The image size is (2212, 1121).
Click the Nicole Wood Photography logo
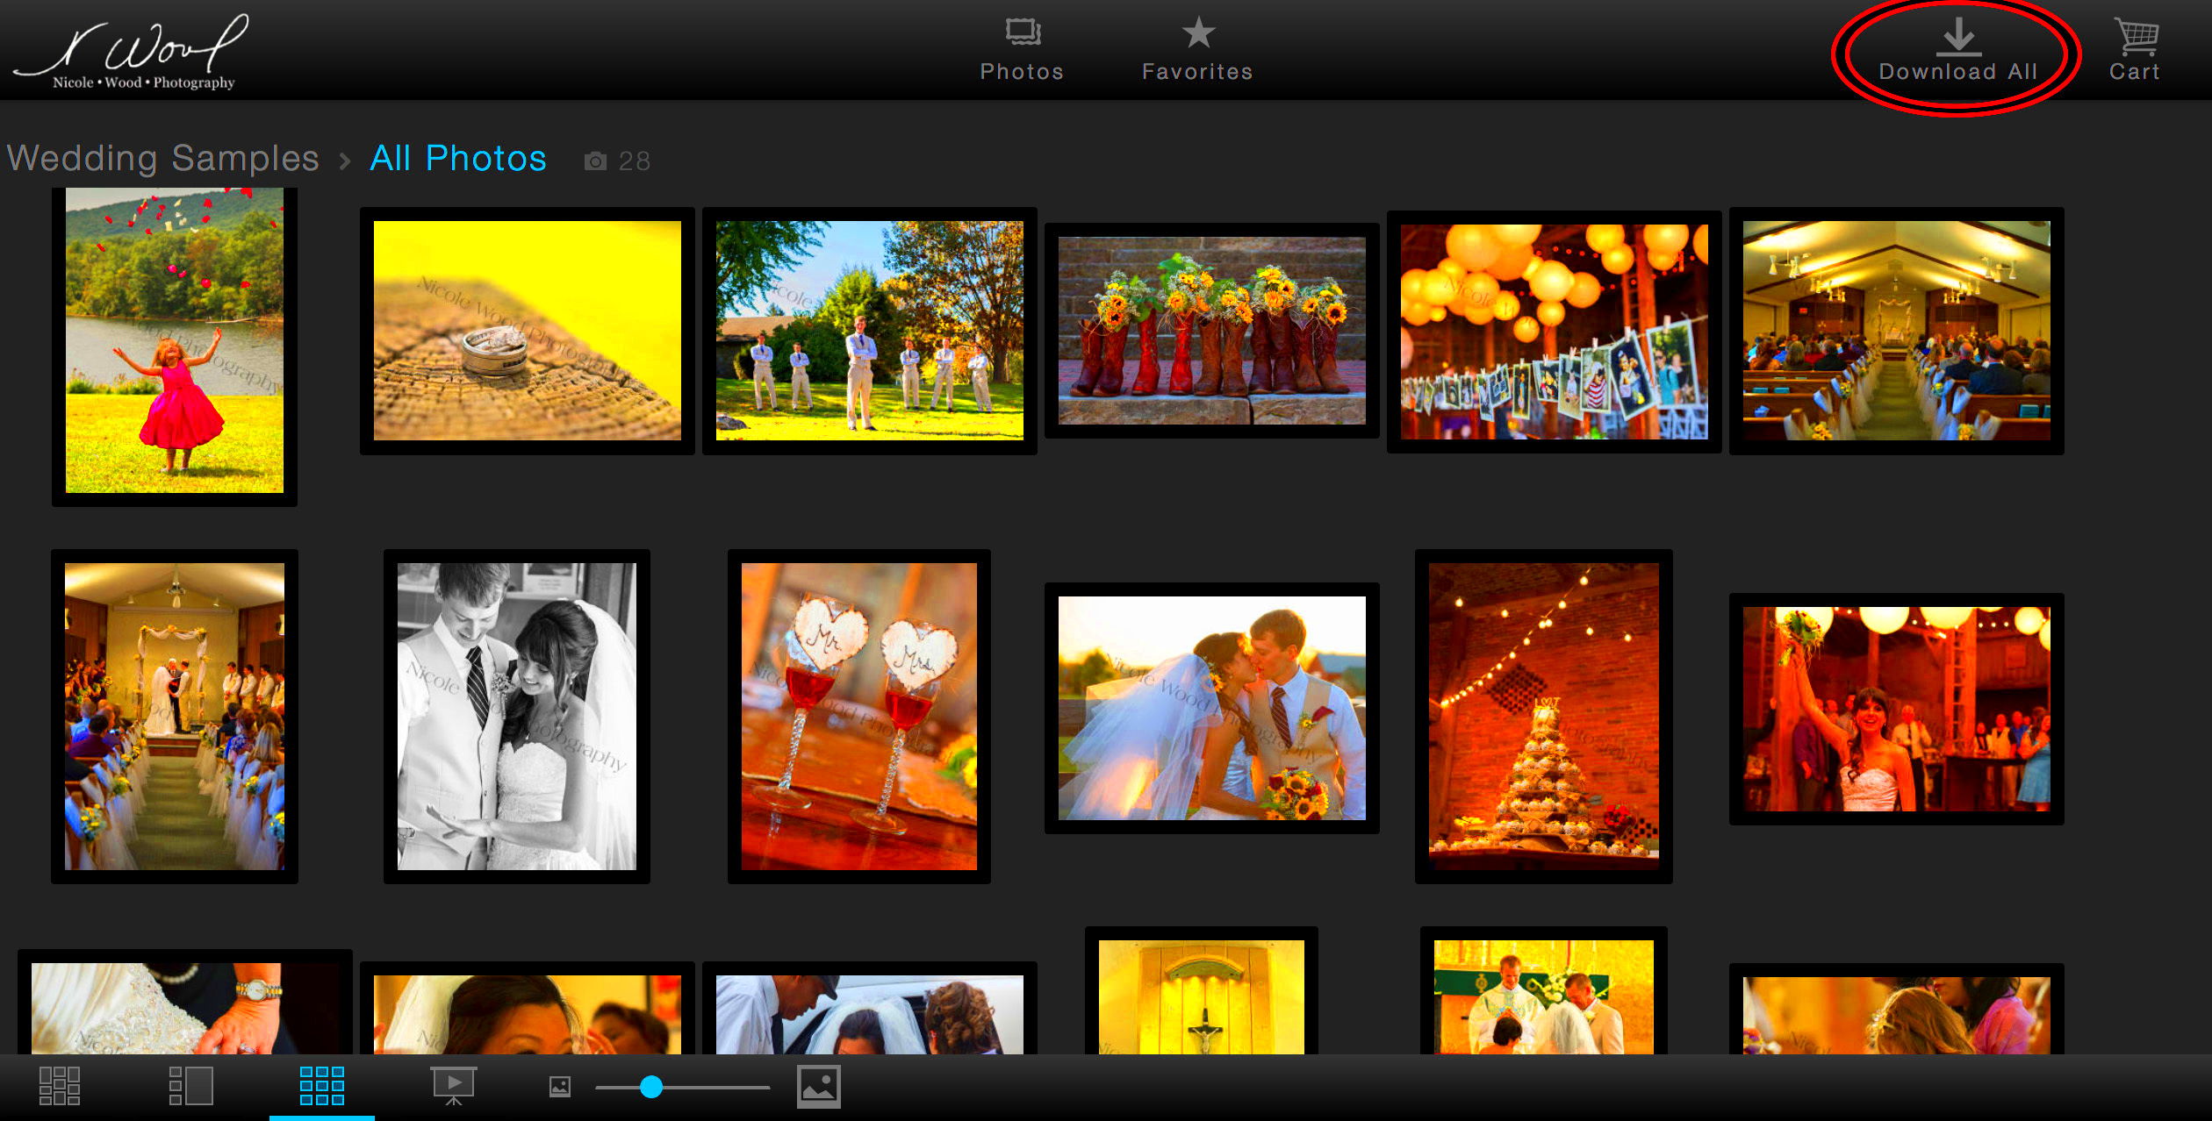132,53
